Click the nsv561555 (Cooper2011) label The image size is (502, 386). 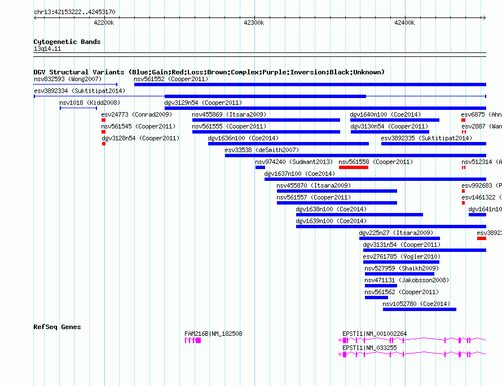pyautogui.click(x=229, y=126)
